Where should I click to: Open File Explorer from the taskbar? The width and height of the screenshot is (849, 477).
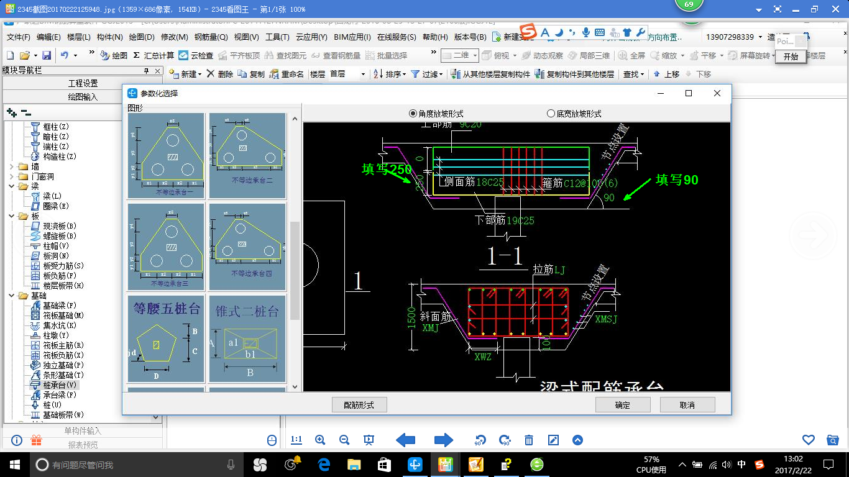[354, 464]
